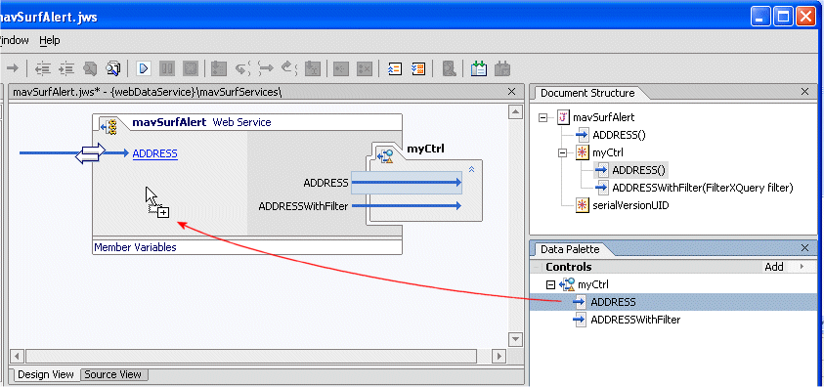Click the find-in-files magnifier toolbar icon
Screen dimensions: 824x387
(x=113, y=68)
